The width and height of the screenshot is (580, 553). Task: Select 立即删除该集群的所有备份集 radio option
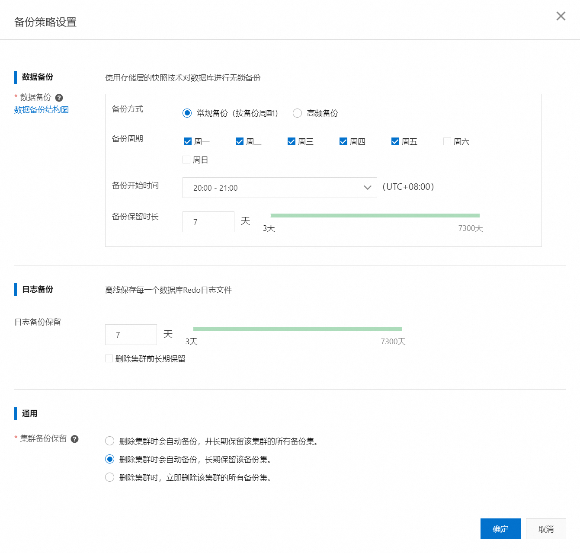point(110,477)
